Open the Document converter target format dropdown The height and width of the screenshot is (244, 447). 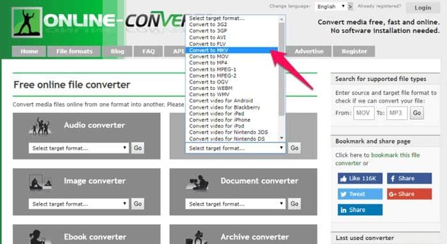coord(235,204)
